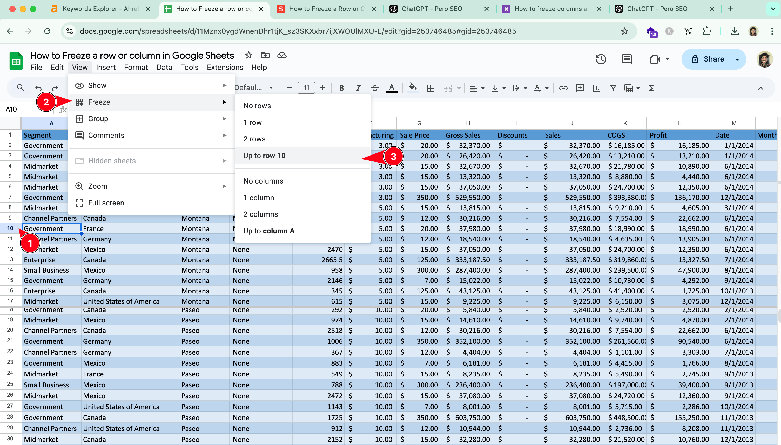Star the spreadsheet document

coord(248,55)
